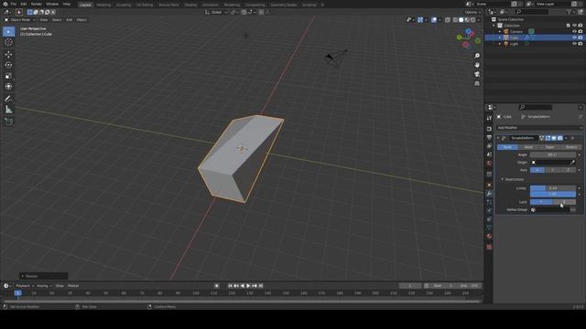Select the Taper deform mode
586x329 pixels.
coord(549,147)
